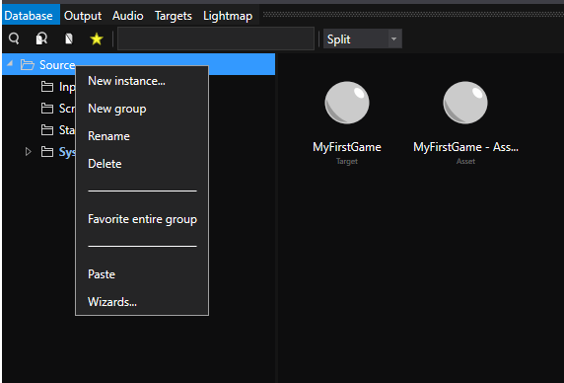Switch to the Output tab

83,16
